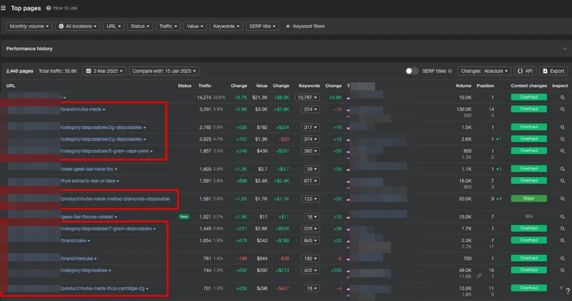Inspect the 7-gram-disposables row

[x=563, y=229]
